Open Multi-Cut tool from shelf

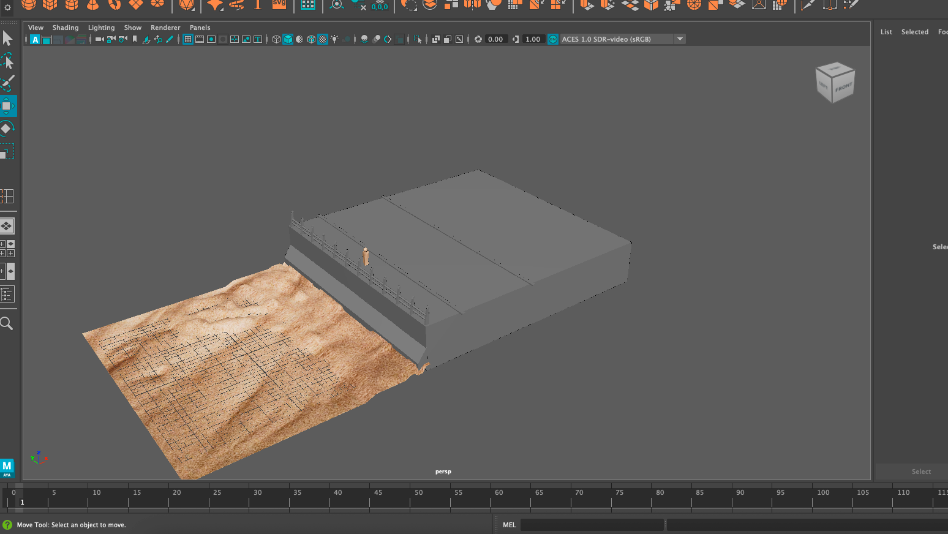(808, 4)
